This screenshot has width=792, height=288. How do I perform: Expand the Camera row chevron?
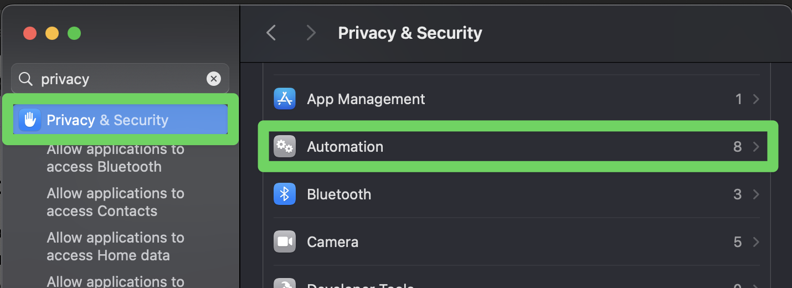point(756,242)
